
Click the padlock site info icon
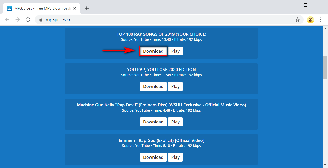point(40,20)
